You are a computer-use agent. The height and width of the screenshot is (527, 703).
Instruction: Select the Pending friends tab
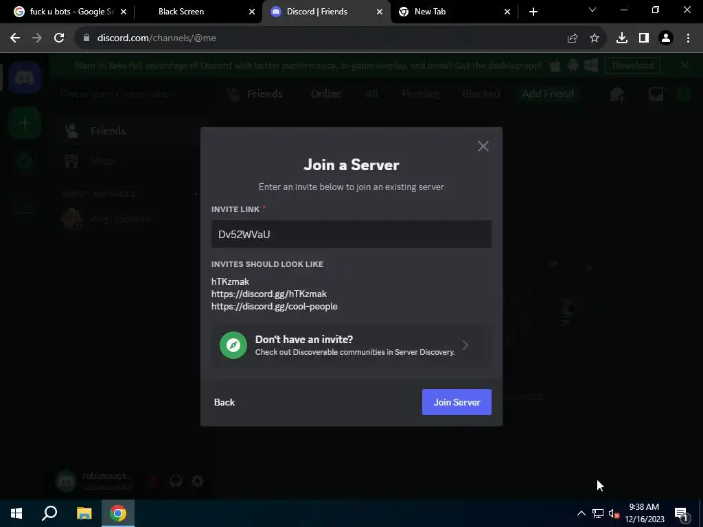click(421, 93)
